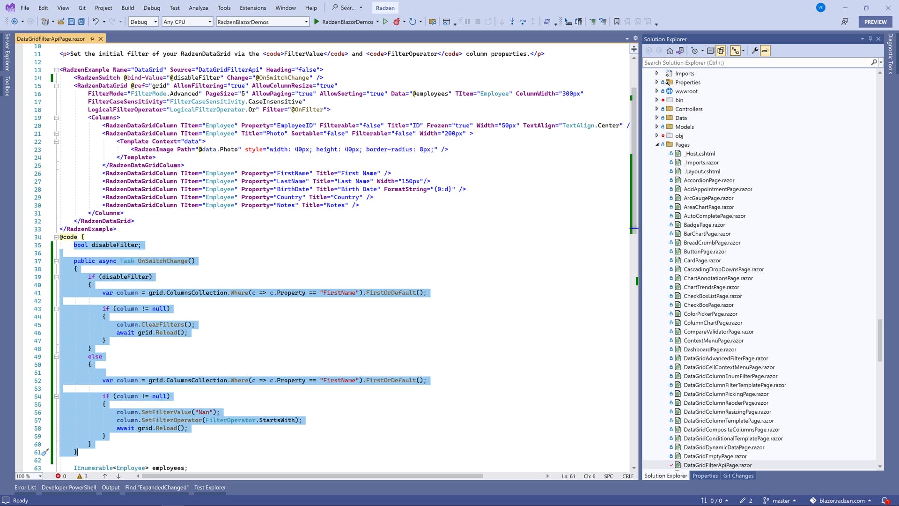Click the Find in Files folder icon

[432, 22]
